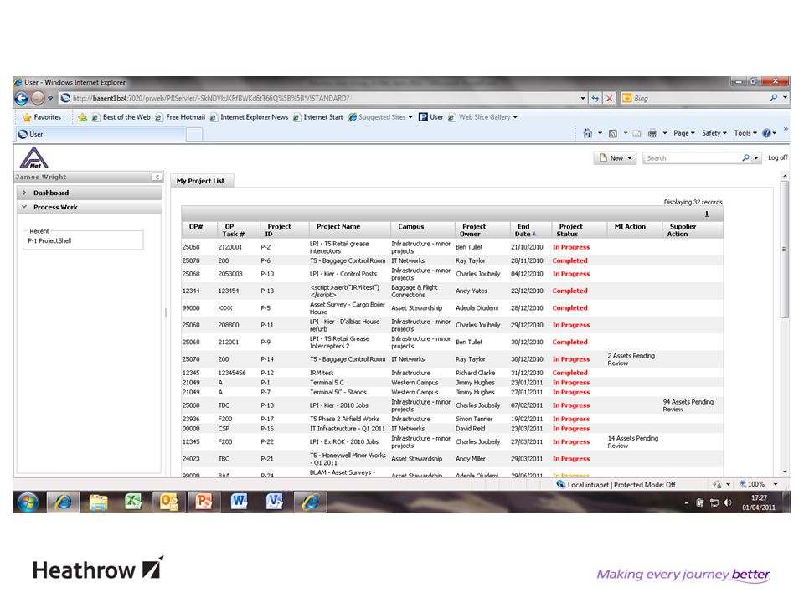
Task: Click the RSS feeds icon
Action: click(x=613, y=133)
